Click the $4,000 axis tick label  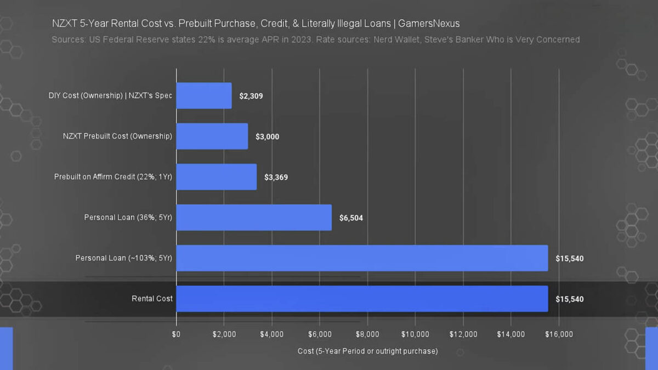coord(272,334)
